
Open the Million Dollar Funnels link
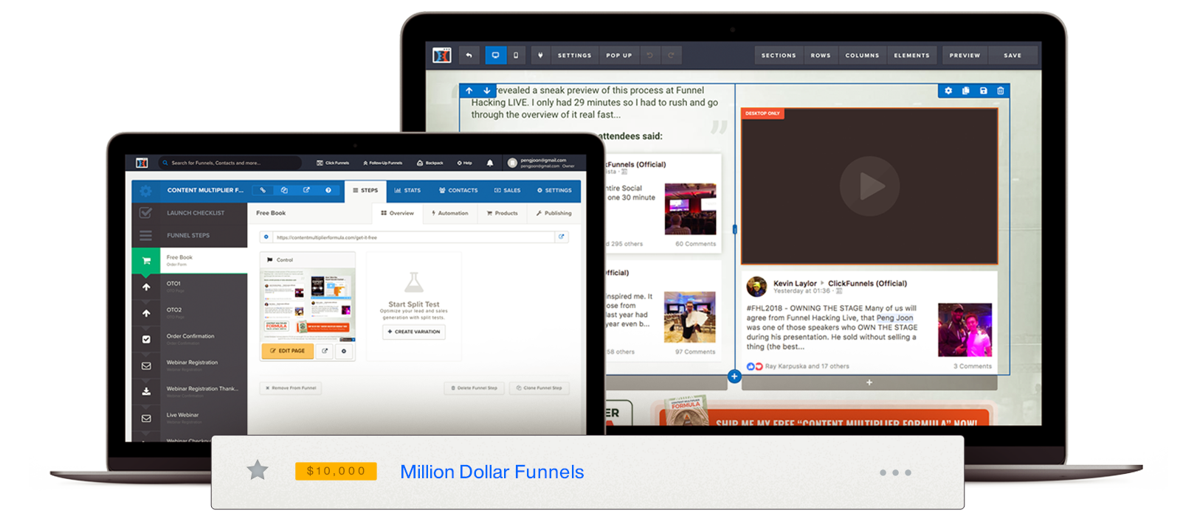(x=491, y=472)
